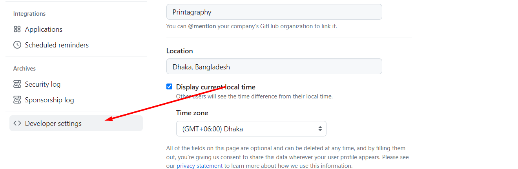Viewport: 518px width, 169px height.
Task: Uncheck the Display current local time checkbox
Action: [170, 87]
